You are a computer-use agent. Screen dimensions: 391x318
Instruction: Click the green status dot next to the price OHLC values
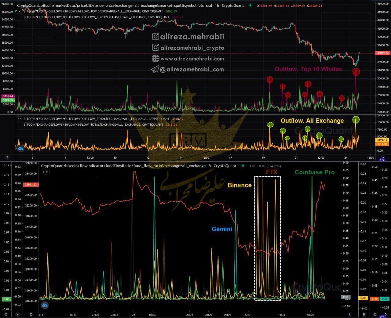[250, 5]
